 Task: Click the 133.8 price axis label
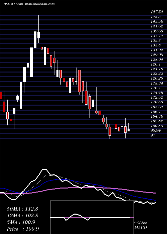[155, 45]
